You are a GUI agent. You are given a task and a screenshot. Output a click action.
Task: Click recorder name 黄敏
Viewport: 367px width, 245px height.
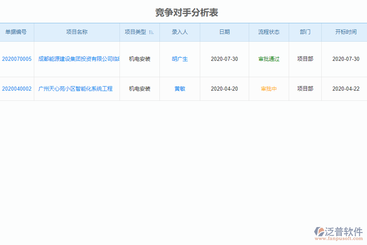[x=179, y=89]
